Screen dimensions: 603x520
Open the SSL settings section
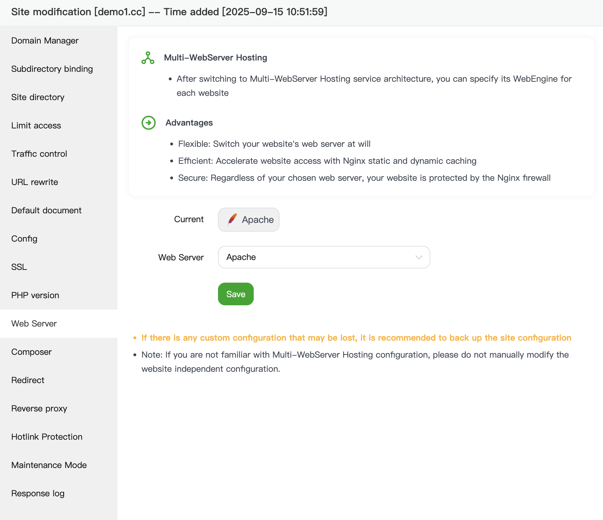[x=19, y=267]
